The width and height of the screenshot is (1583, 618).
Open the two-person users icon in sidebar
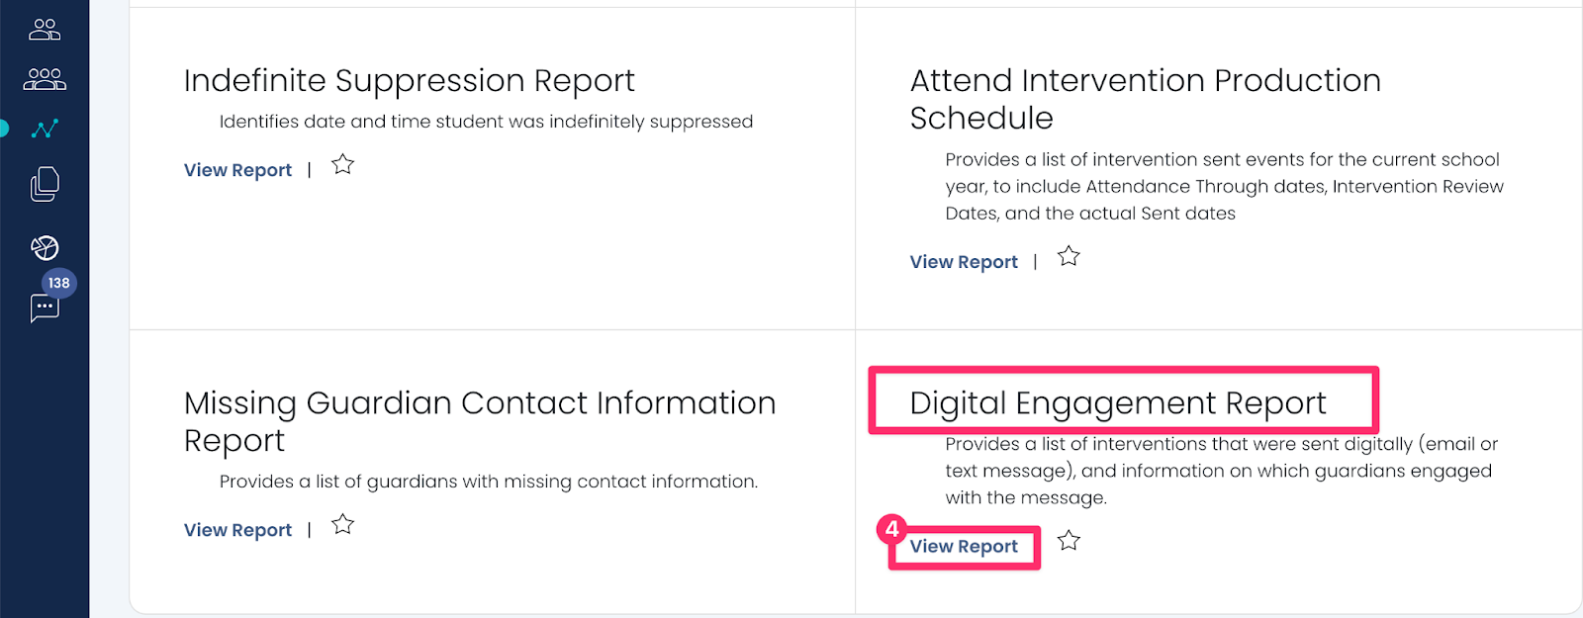click(45, 30)
